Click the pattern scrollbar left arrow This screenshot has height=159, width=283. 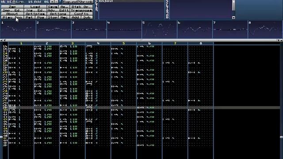tap(4, 40)
